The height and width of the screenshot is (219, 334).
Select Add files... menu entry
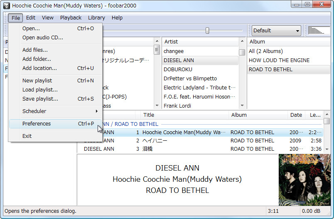click(55, 50)
